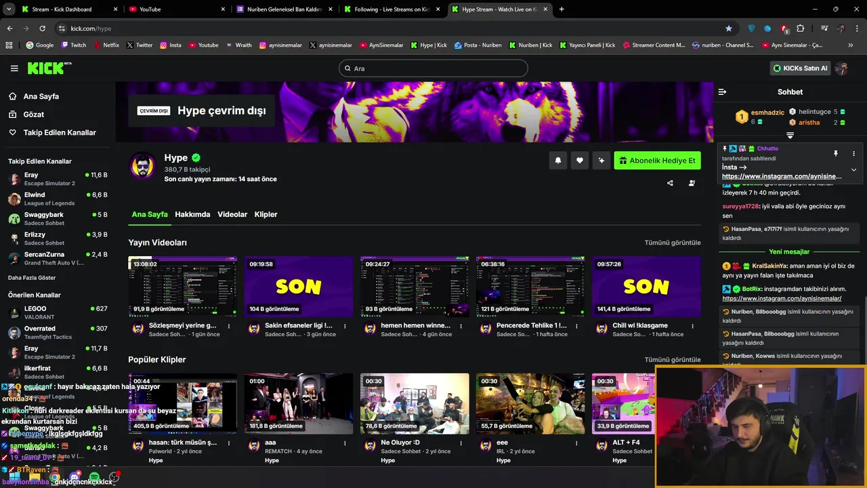Click Tümünü görüntüle for Popüler Klipler
867x488 pixels.
(x=673, y=360)
